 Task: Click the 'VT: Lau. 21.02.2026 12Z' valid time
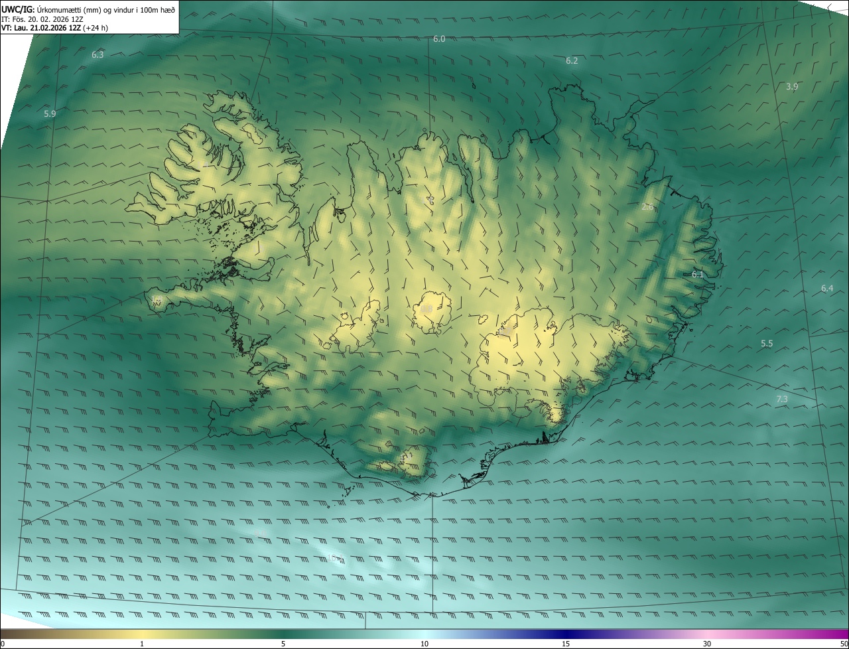41,27
